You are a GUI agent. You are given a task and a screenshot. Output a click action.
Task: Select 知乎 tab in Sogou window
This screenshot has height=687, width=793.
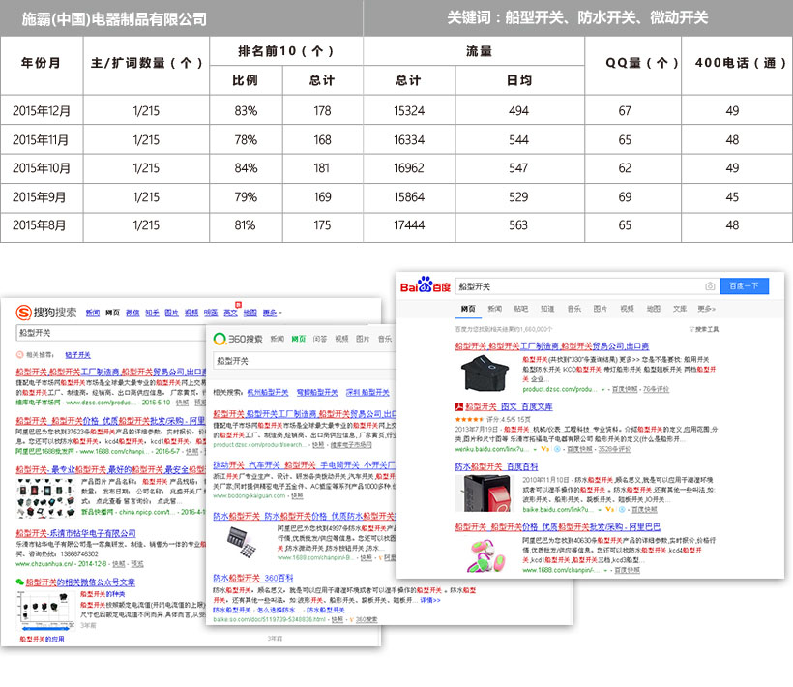click(152, 314)
